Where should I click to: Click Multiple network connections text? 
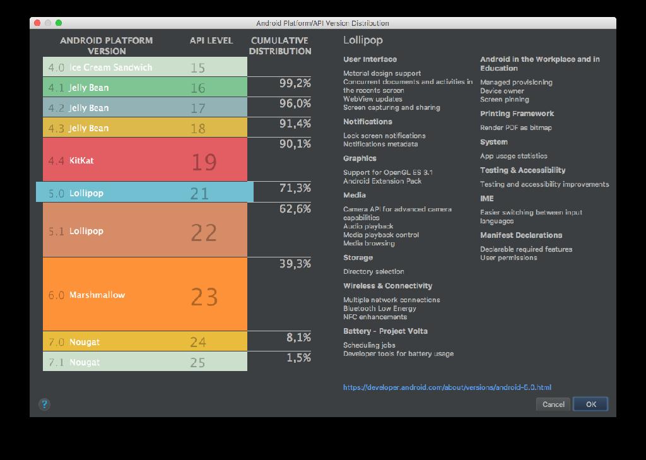click(391, 300)
